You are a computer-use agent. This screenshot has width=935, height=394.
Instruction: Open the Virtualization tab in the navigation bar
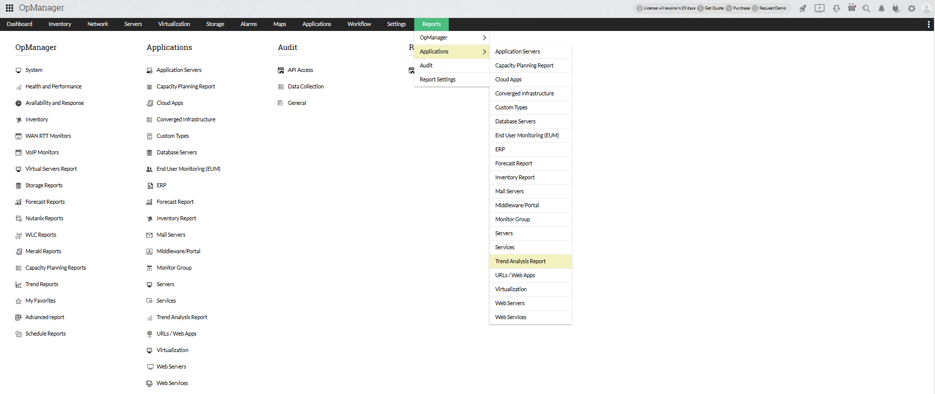coord(174,24)
